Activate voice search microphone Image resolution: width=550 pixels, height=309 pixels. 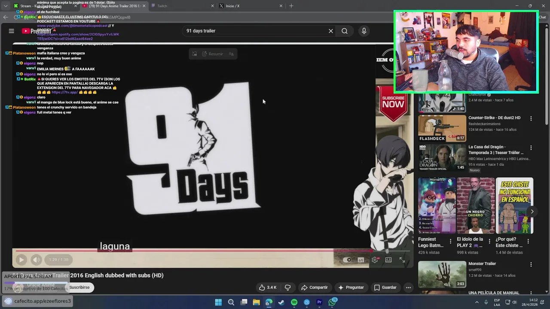364,31
